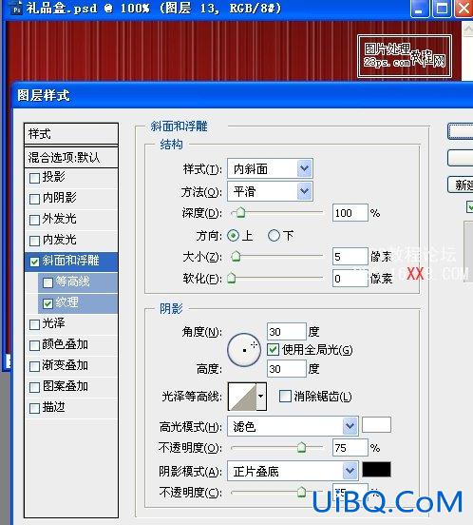Click the 软化 soften value field
The width and height of the screenshot is (473, 525).
click(x=350, y=279)
